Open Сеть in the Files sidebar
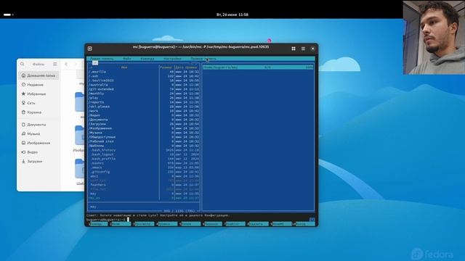 [39, 103]
